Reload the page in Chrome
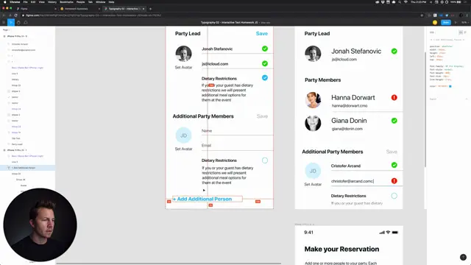 click(15, 15)
